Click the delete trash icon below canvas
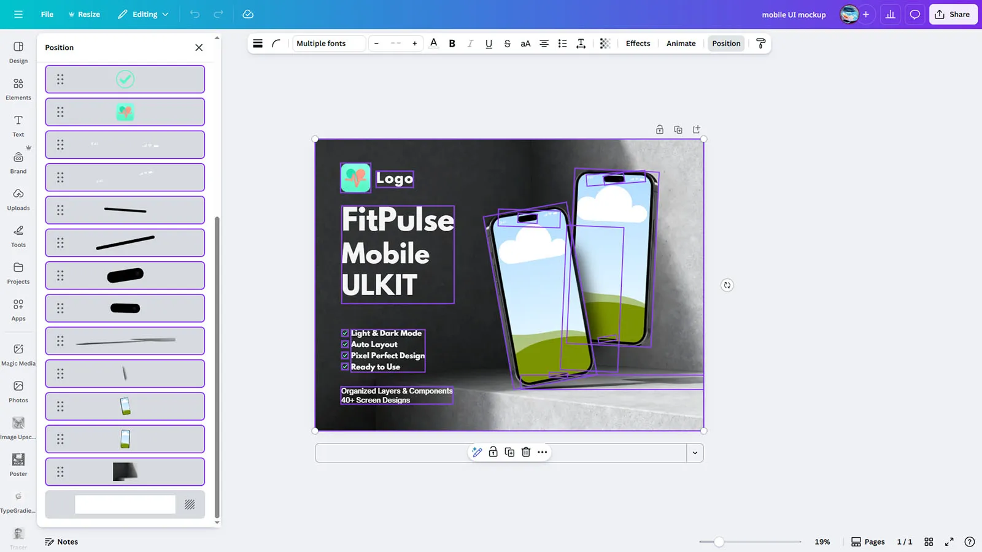982x552 pixels. pos(526,452)
